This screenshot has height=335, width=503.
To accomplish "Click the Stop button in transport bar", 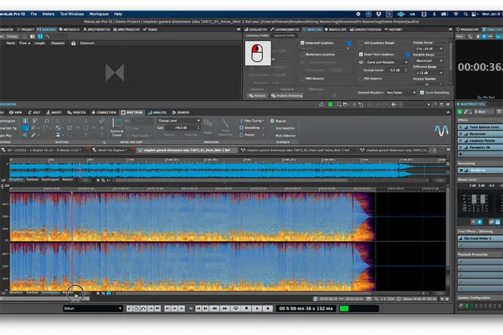I will (x=247, y=308).
